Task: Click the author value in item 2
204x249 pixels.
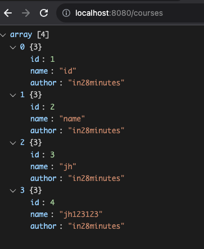Action: 96,178
